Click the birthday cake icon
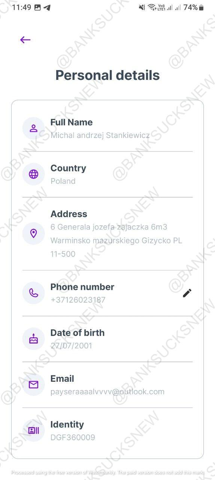 coord(34,339)
